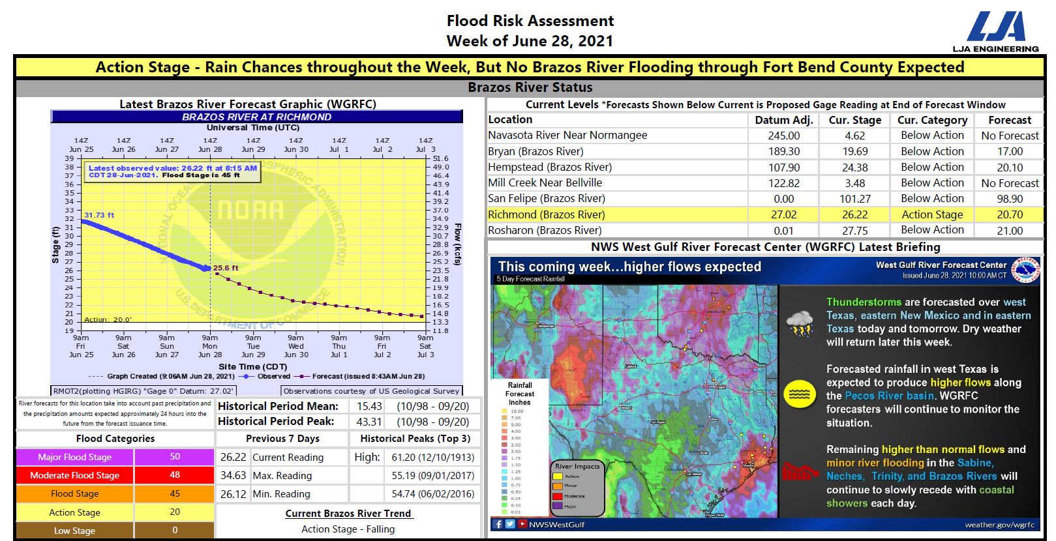Click the Moderate Flood Stage red swatch

[x=75, y=475]
